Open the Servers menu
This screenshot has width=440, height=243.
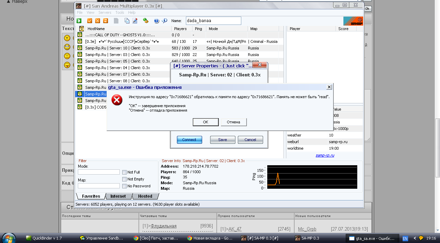coord(105,12)
